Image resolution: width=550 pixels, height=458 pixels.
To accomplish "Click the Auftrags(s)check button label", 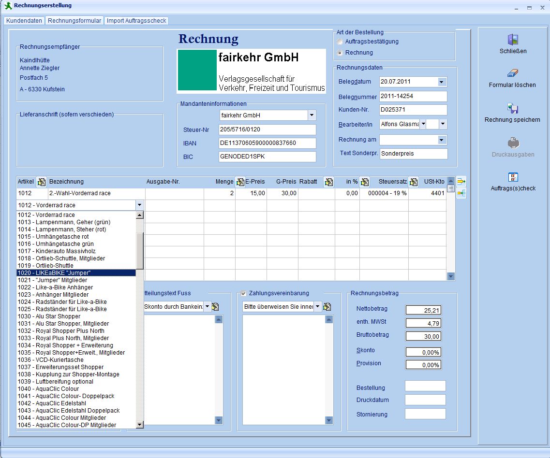I will click(513, 188).
